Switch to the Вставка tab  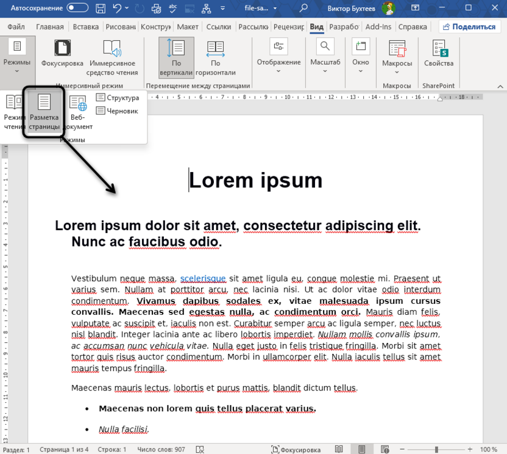click(86, 27)
